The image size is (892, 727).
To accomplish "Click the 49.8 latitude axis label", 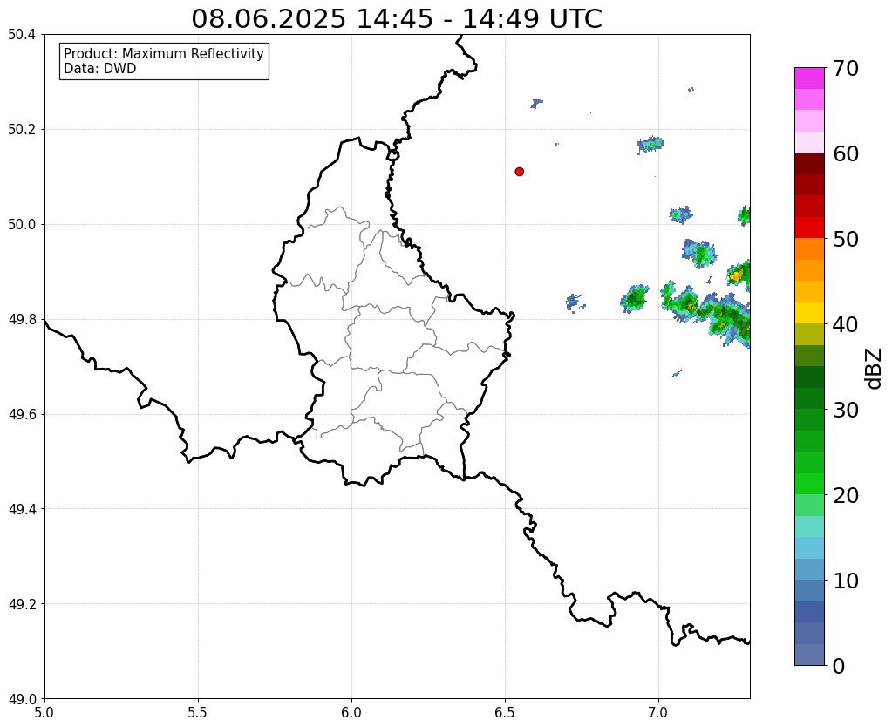I will 22,320.
